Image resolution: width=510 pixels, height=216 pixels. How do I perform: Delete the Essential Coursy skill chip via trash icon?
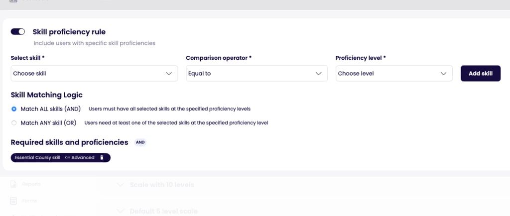click(102, 158)
